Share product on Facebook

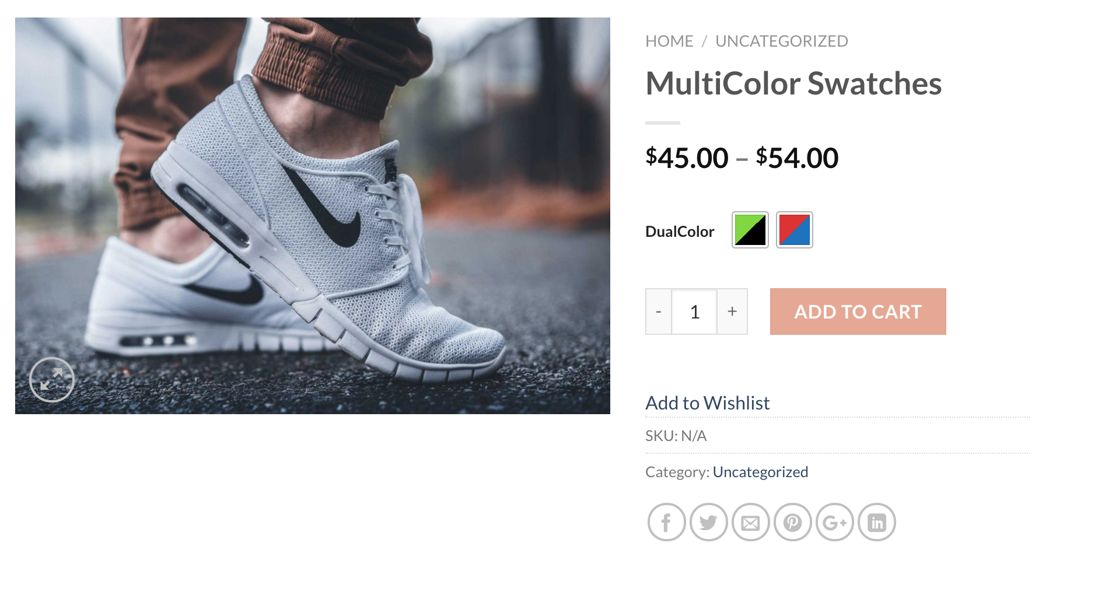pyautogui.click(x=666, y=522)
